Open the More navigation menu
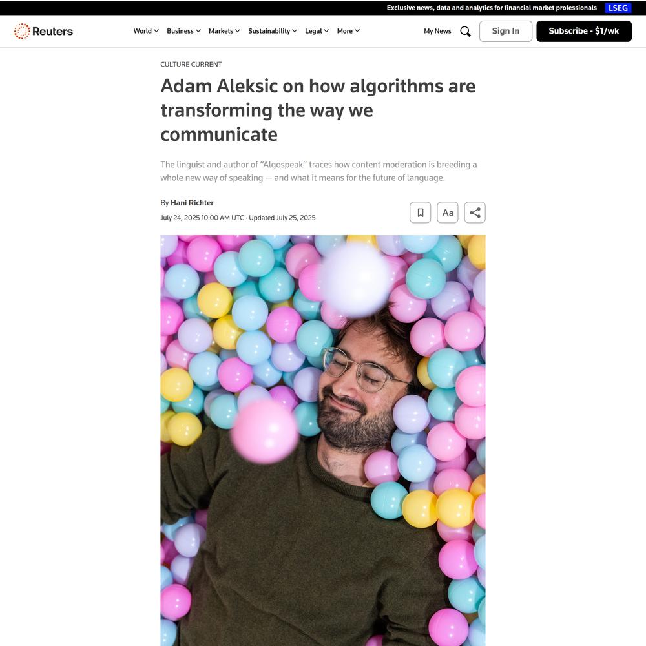 pyautogui.click(x=348, y=31)
